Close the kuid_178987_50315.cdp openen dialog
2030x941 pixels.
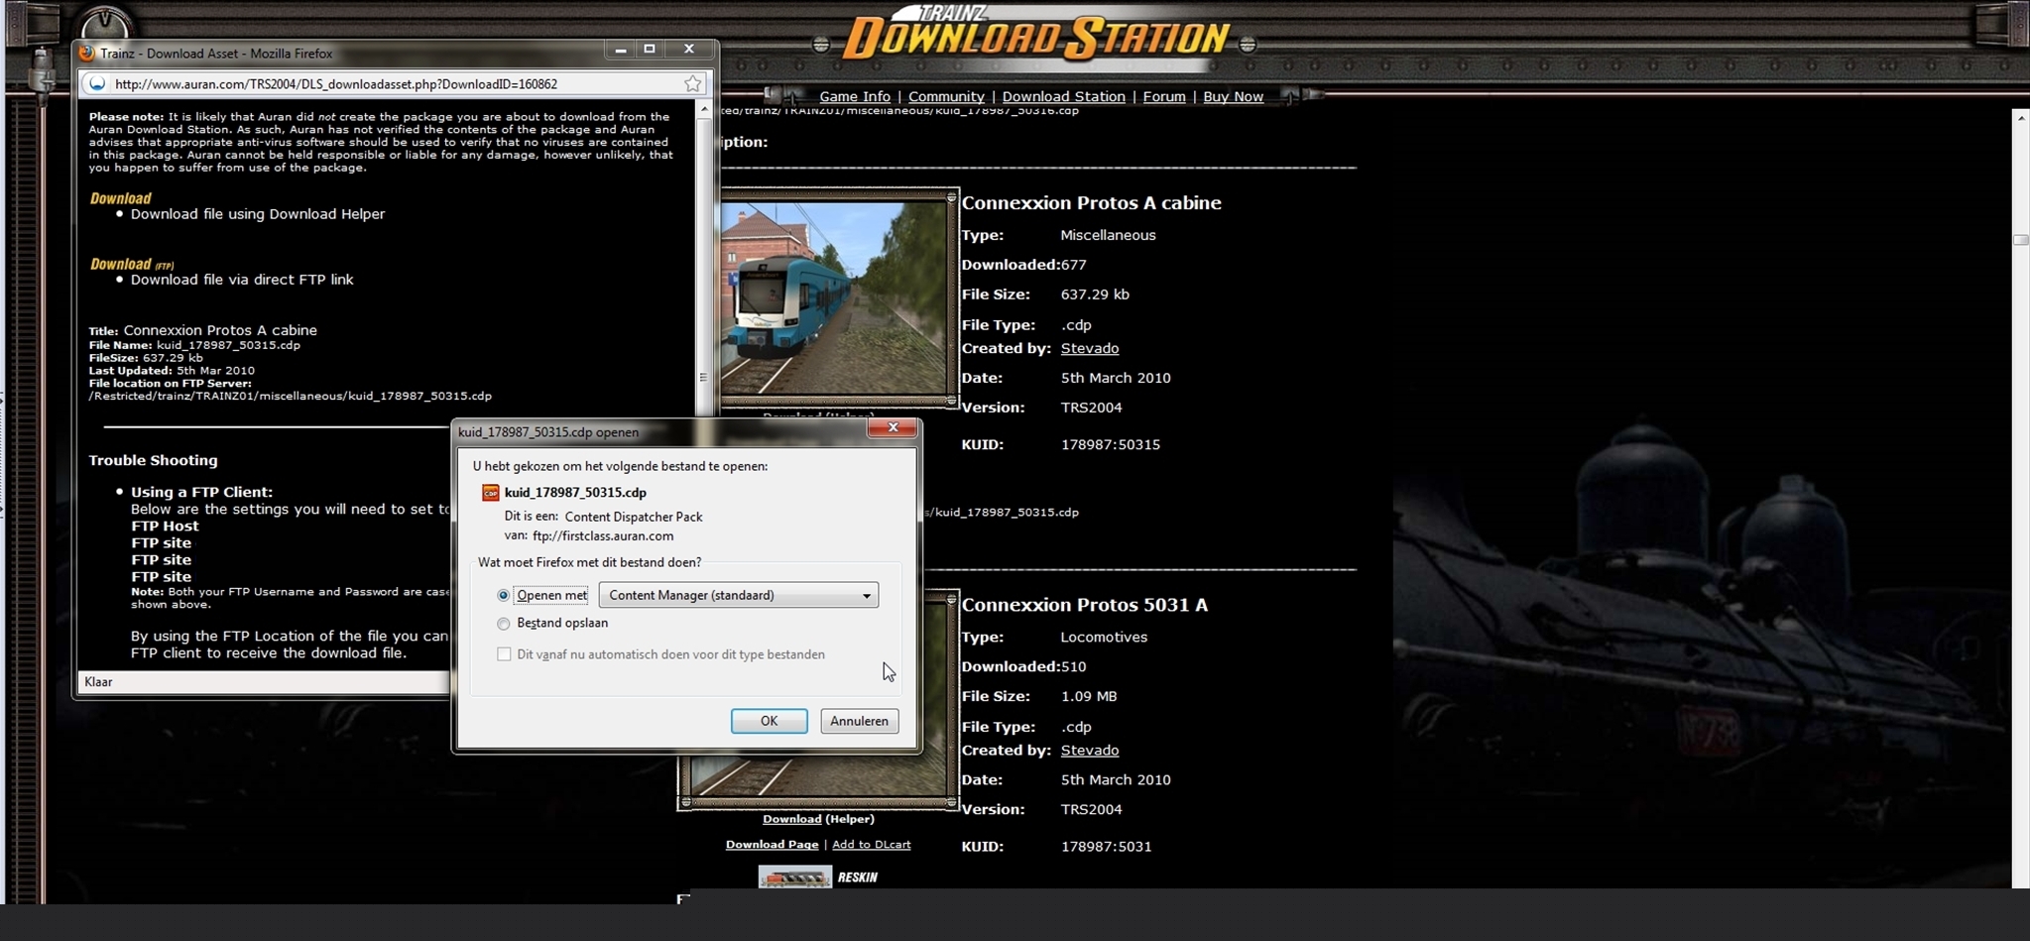pyautogui.click(x=893, y=428)
